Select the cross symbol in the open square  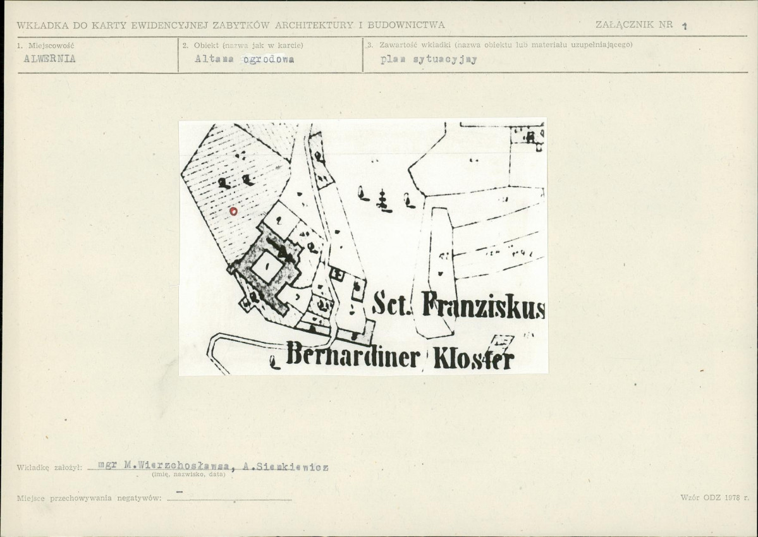(384, 202)
